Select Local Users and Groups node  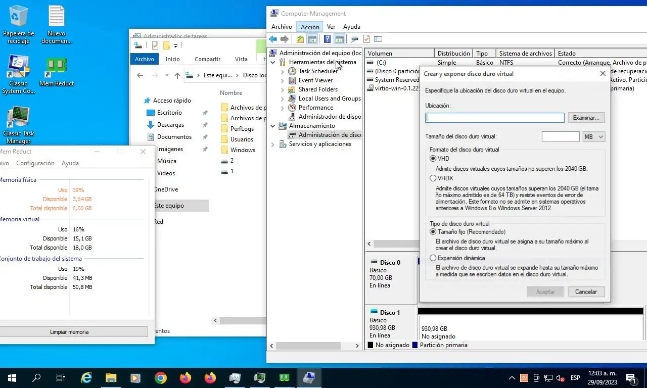330,99
